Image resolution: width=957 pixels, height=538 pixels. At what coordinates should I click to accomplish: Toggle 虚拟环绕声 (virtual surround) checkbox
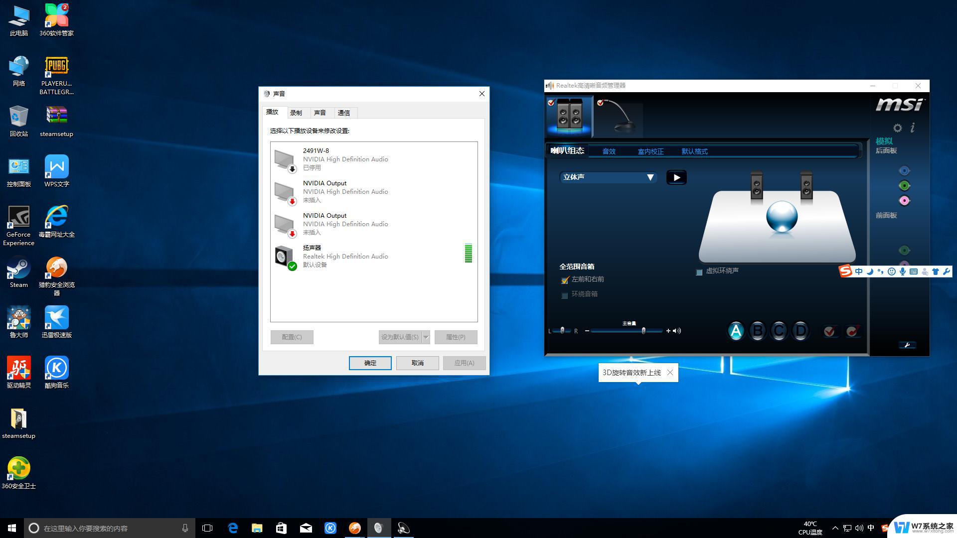tap(699, 270)
